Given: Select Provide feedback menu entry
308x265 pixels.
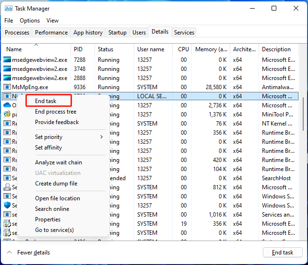Looking at the screenshot, I should (x=57, y=122).
